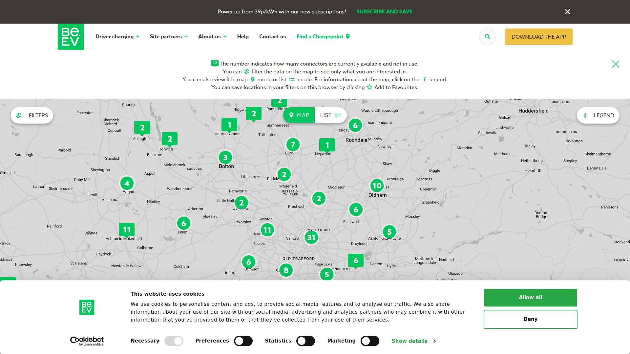Toggle the Preferences cookie switch

243,341
